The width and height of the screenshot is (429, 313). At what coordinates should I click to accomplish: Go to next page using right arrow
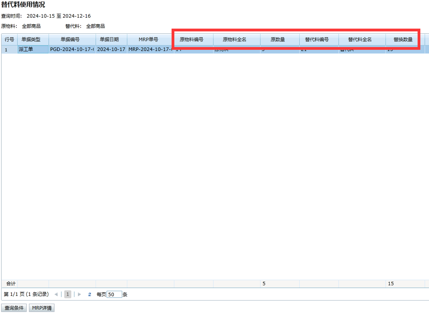point(80,295)
